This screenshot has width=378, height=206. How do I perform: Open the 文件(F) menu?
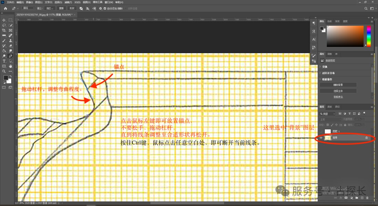(10, 2)
